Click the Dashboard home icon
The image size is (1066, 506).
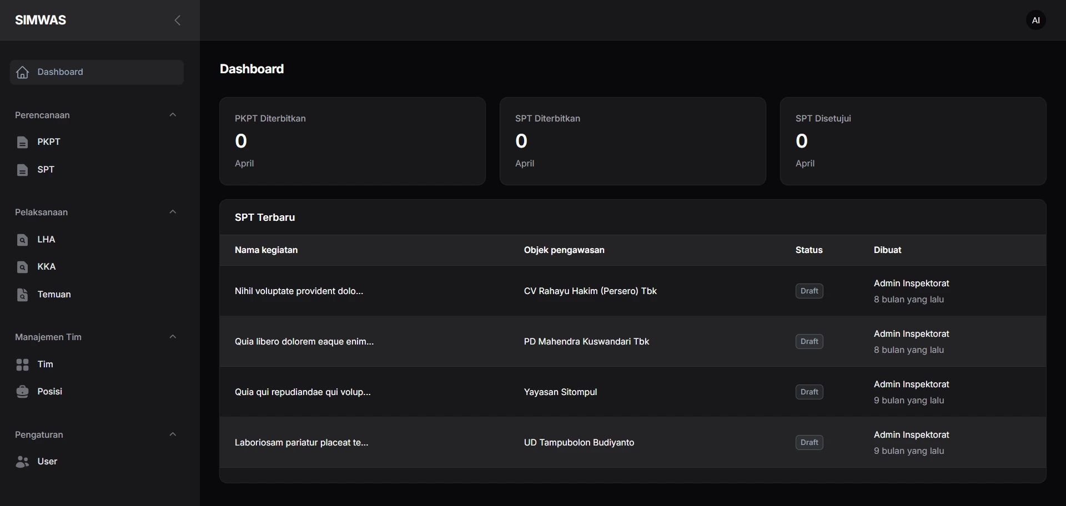pyautogui.click(x=22, y=72)
